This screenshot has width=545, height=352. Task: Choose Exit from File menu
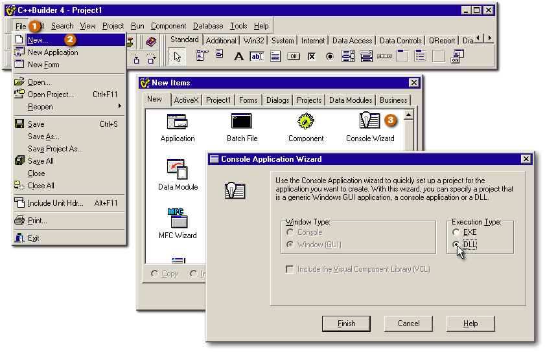pyautogui.click(x=69, y=238)
